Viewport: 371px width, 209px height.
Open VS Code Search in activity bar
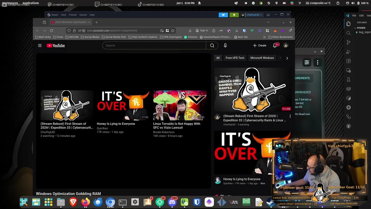[348, 33]
